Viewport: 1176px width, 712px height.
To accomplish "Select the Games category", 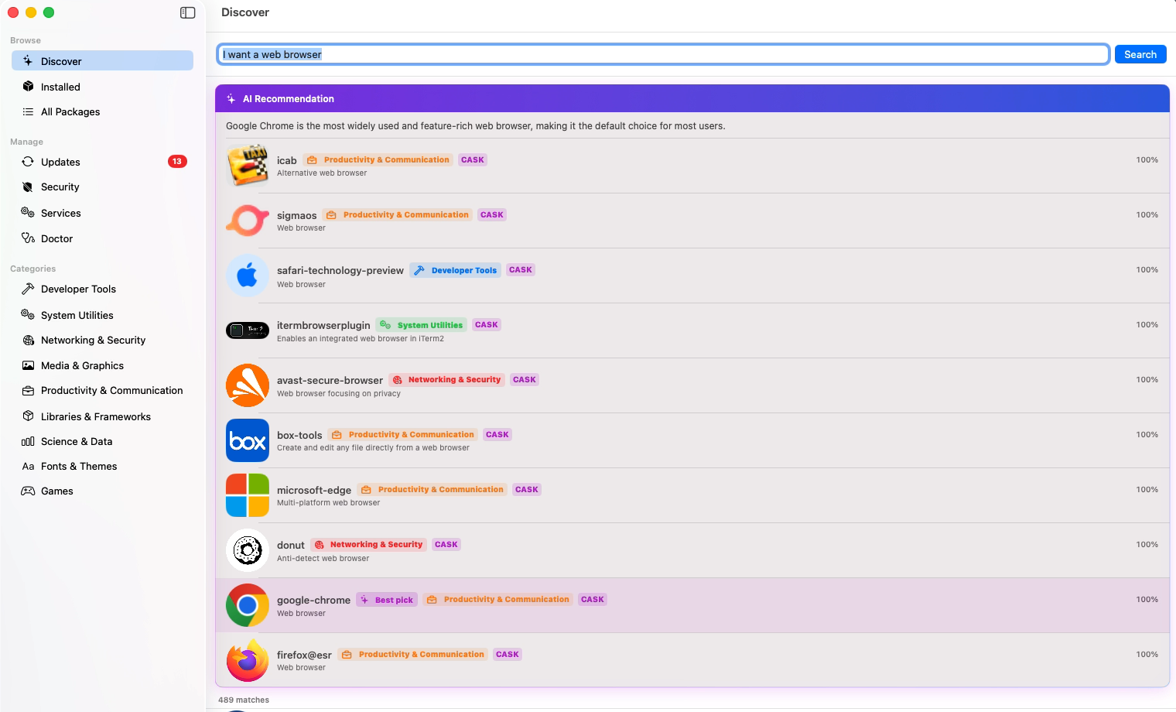I will pyautogui.click(x=102, y=491).
